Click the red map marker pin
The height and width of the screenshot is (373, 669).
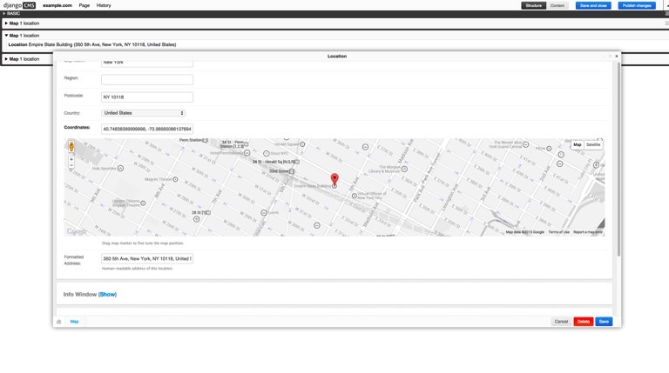[334, 179]
